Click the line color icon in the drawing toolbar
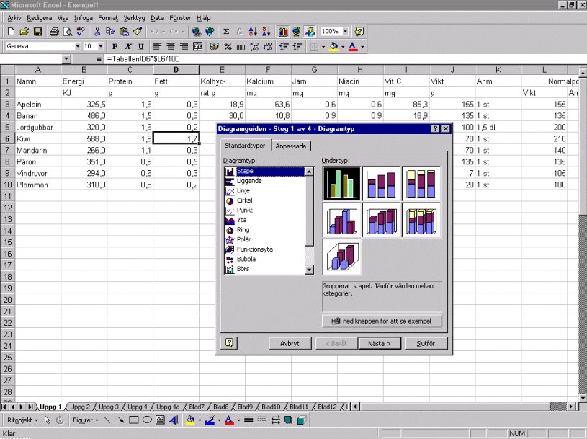 210,420
